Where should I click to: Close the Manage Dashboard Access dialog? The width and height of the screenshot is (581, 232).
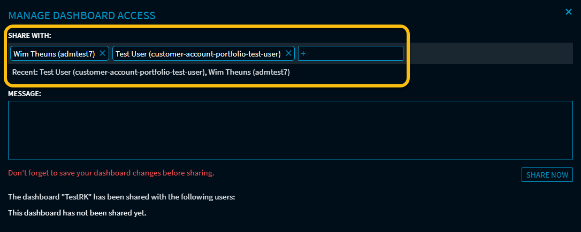click(569, 12)
